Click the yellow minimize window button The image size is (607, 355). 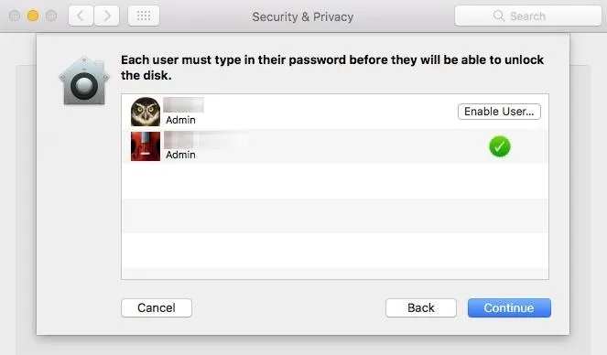click(x=33, y=16)
